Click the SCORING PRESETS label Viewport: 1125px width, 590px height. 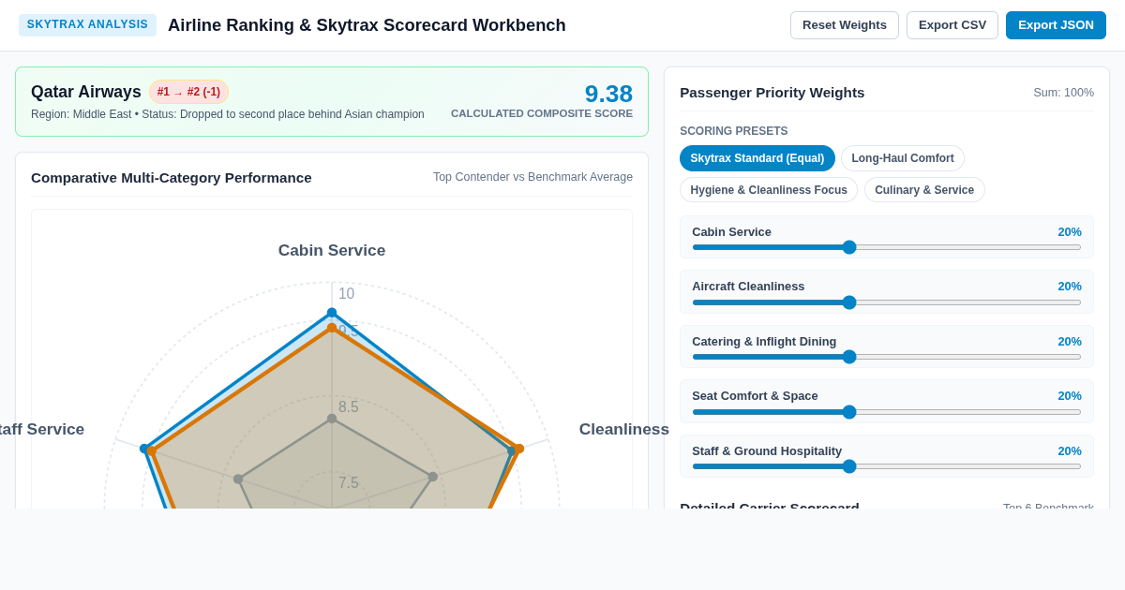tap(734, 131)
